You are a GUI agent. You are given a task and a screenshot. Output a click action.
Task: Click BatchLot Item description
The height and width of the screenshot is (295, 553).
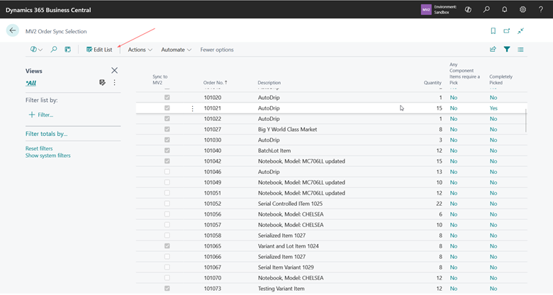pyautogui.click(x=274, y=151)
